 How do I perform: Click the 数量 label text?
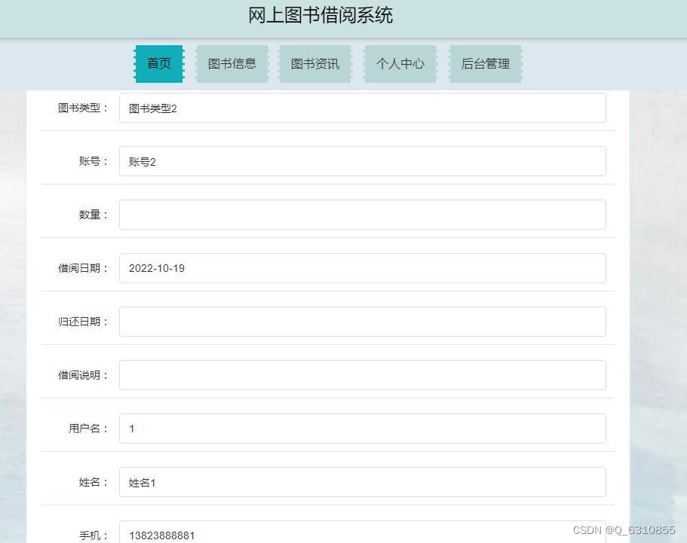pyautogui.click(x=91, y=214)
